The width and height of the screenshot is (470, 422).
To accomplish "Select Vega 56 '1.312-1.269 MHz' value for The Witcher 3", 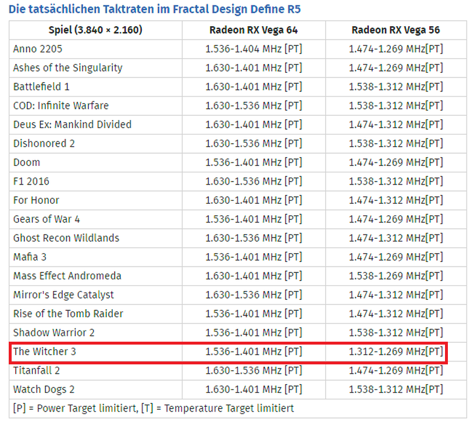I will tap(396, 351).
